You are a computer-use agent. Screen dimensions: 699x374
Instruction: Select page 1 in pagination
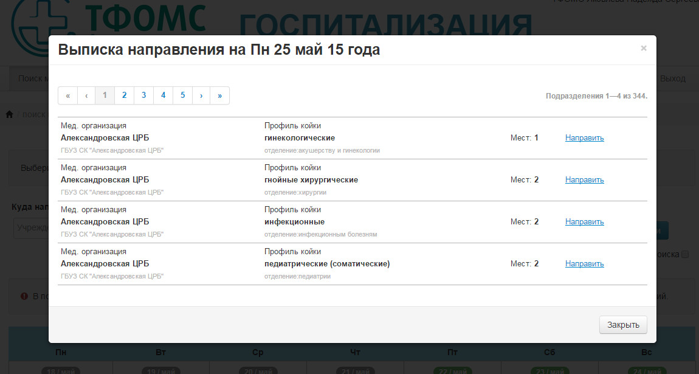(105, 95)
